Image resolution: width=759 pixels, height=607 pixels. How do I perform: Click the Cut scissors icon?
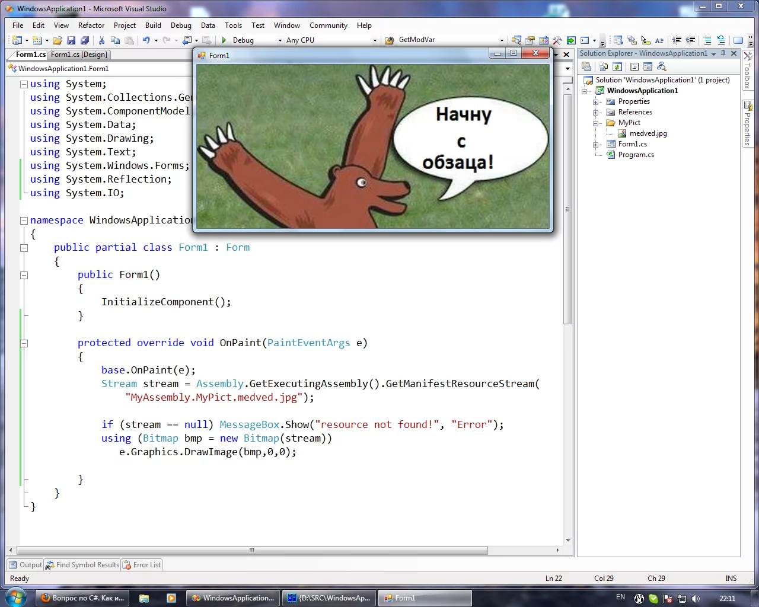click(x=101, y=40)
